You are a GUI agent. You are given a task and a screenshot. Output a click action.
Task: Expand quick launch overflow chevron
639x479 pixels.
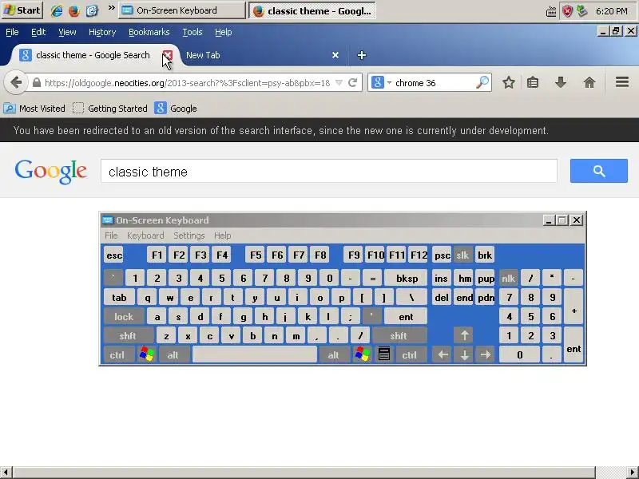pyautogui.click(x=111, y=8)
